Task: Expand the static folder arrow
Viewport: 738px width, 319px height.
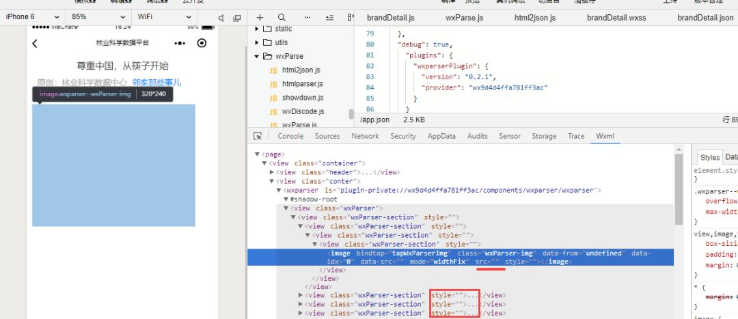Action: [257, 29]
